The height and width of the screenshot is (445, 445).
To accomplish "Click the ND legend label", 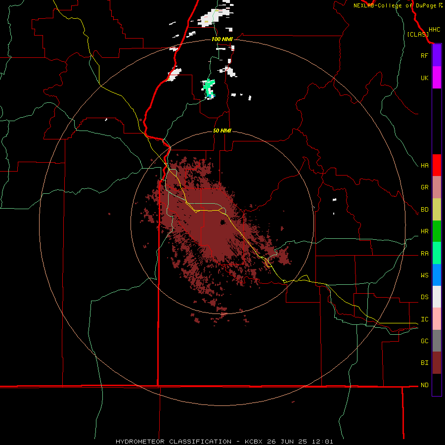I will [x=424, y=385].
